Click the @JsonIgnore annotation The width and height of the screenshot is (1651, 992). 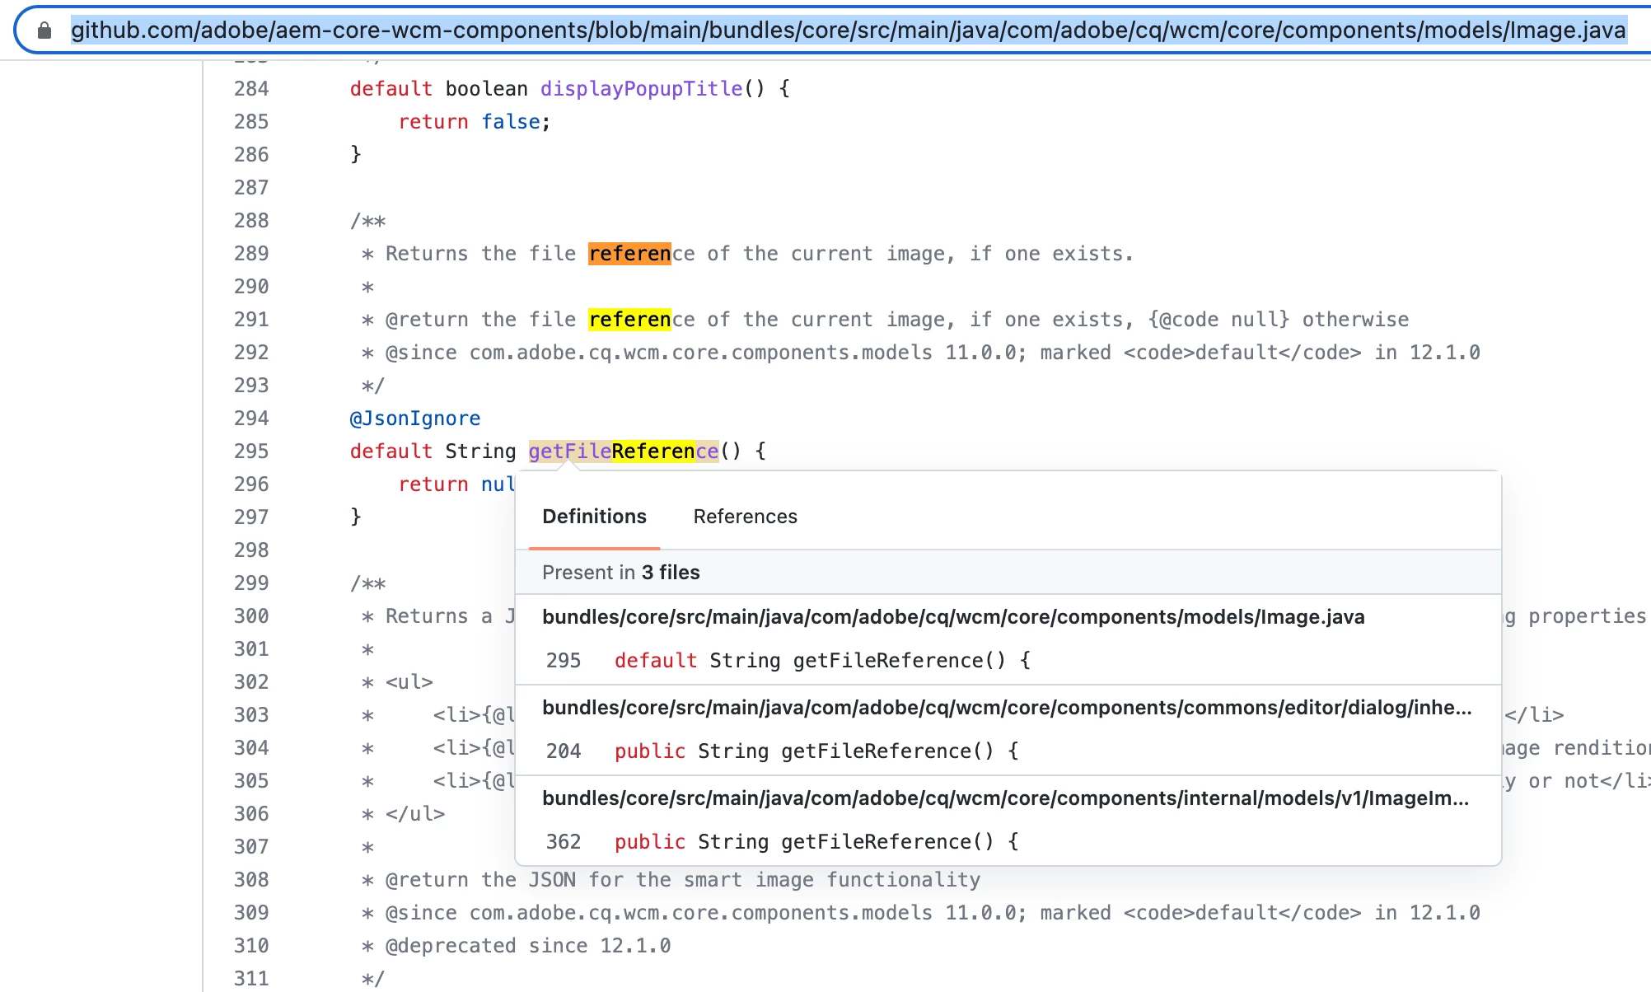(x=414, y=419)
